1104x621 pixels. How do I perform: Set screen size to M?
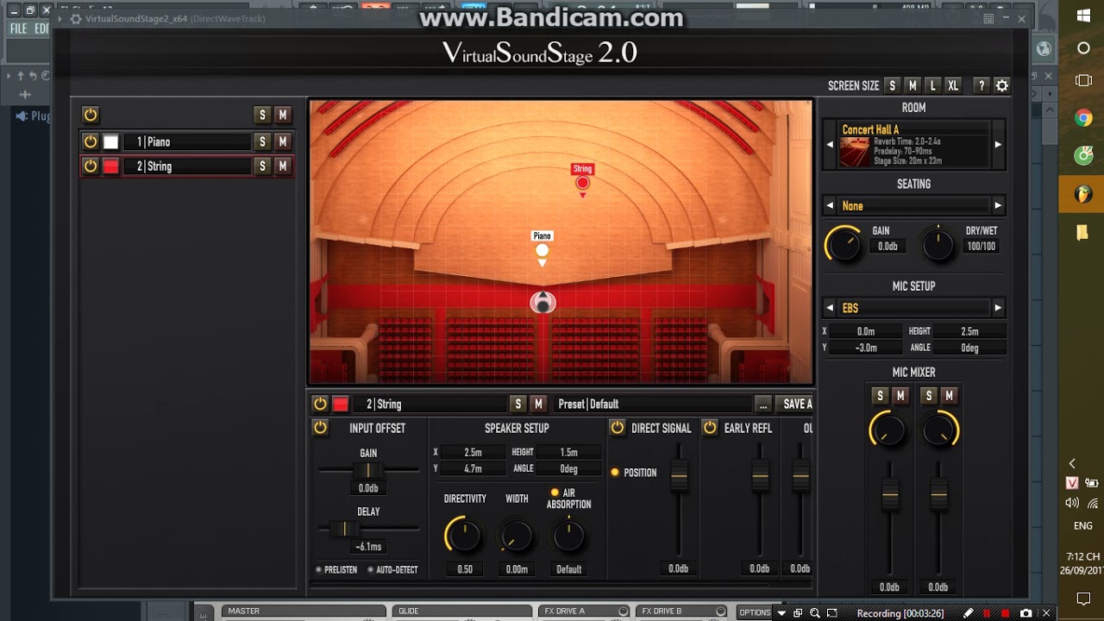(x=913, y=85)
